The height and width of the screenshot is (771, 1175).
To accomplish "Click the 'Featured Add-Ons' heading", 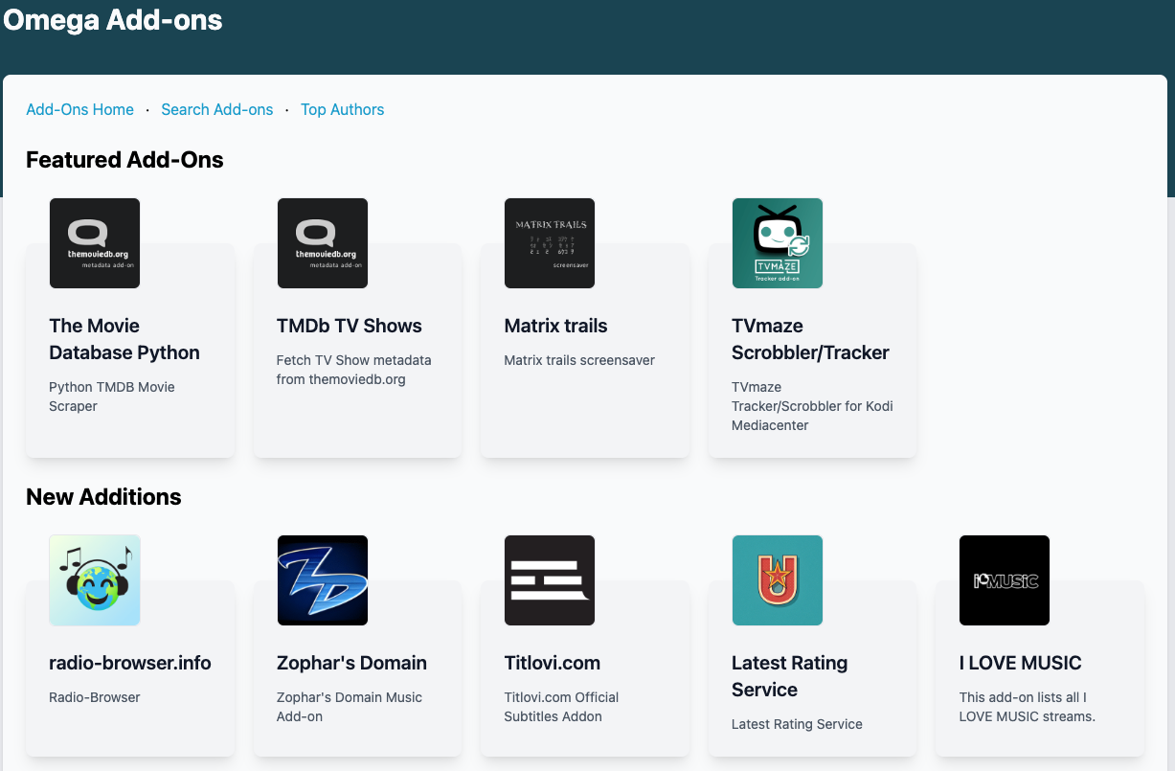I will pyautogui.click(x=124, y=160).
